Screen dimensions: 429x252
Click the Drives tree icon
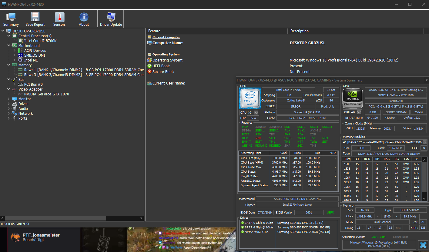click(15, 104)
